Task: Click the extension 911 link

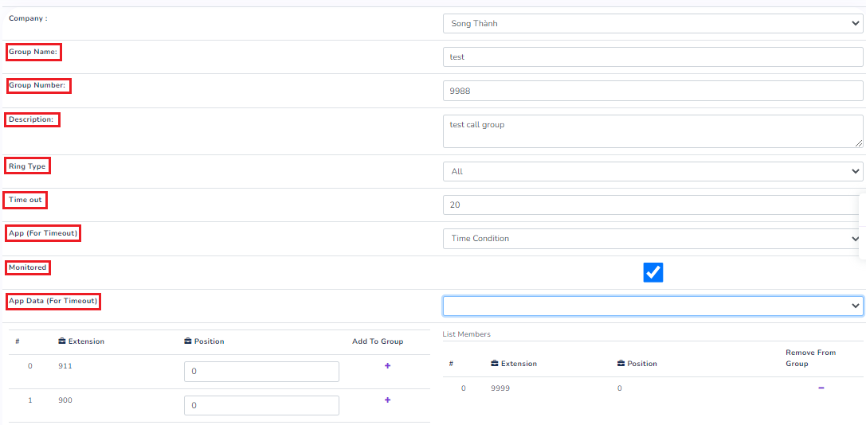Action: coord(65,366)
